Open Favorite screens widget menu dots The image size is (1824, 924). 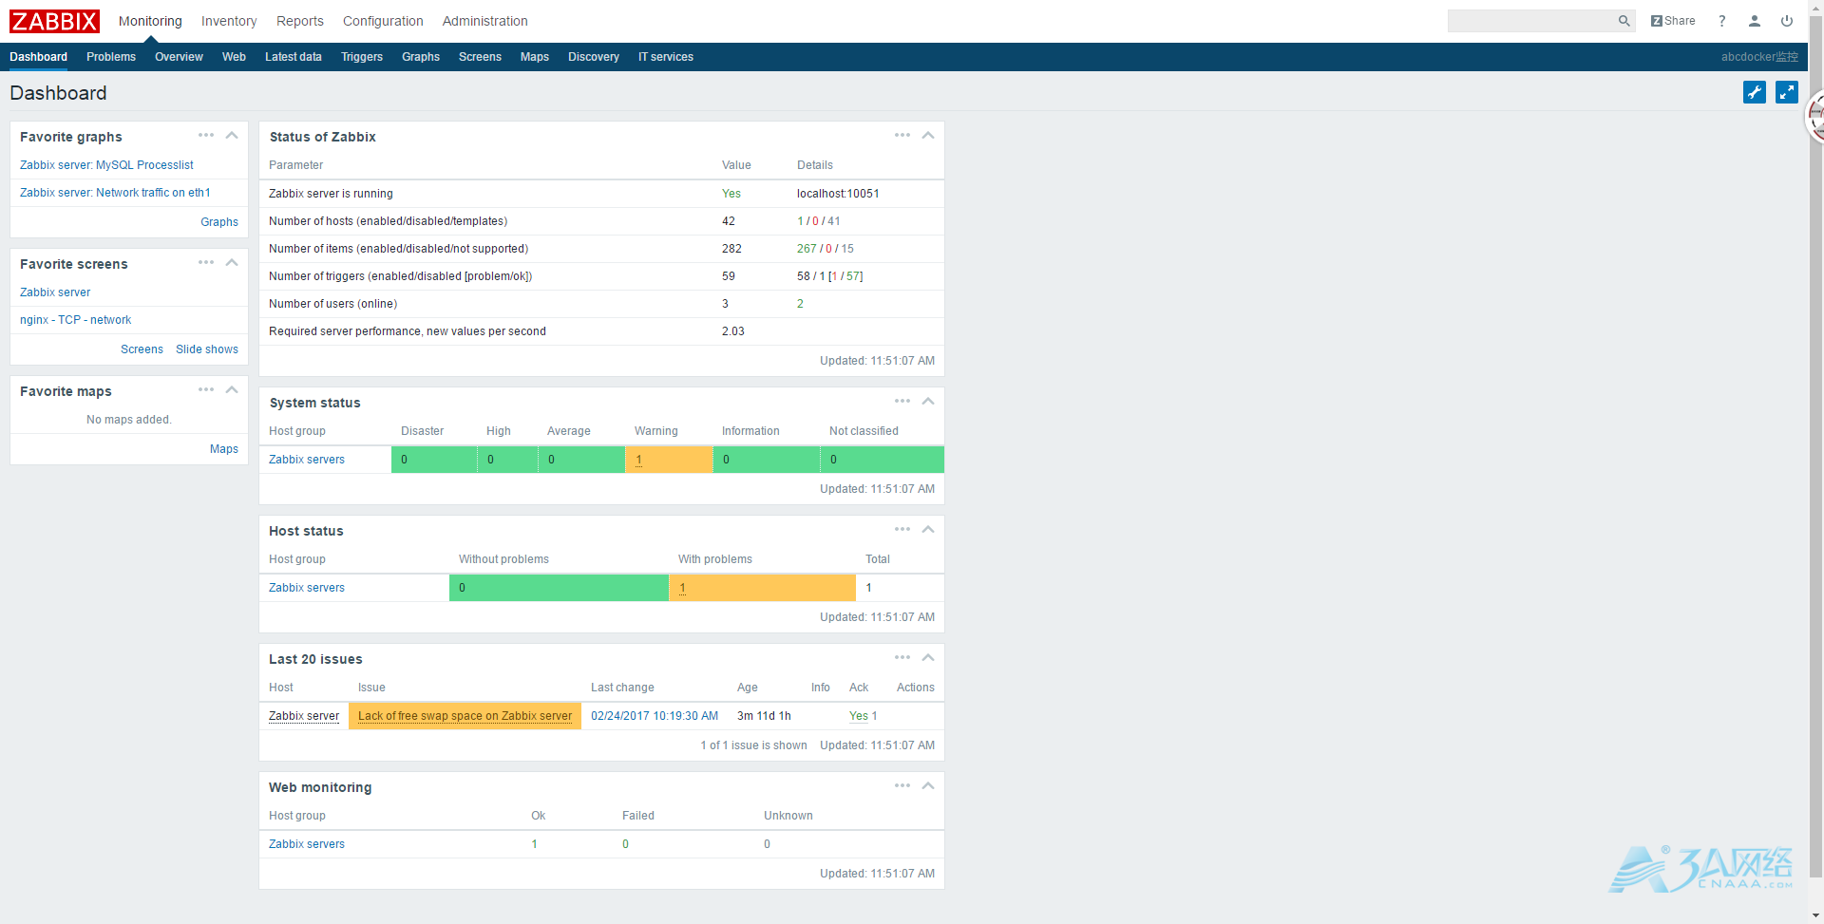(x=206, y=262)
